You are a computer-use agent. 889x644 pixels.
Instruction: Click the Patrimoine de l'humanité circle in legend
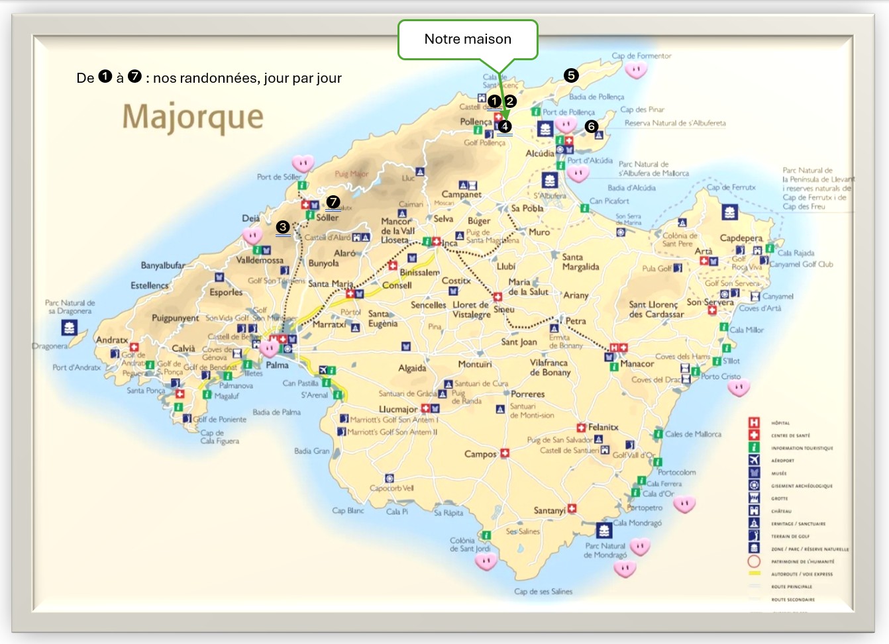pyautogui.click(x=754, y=561)
